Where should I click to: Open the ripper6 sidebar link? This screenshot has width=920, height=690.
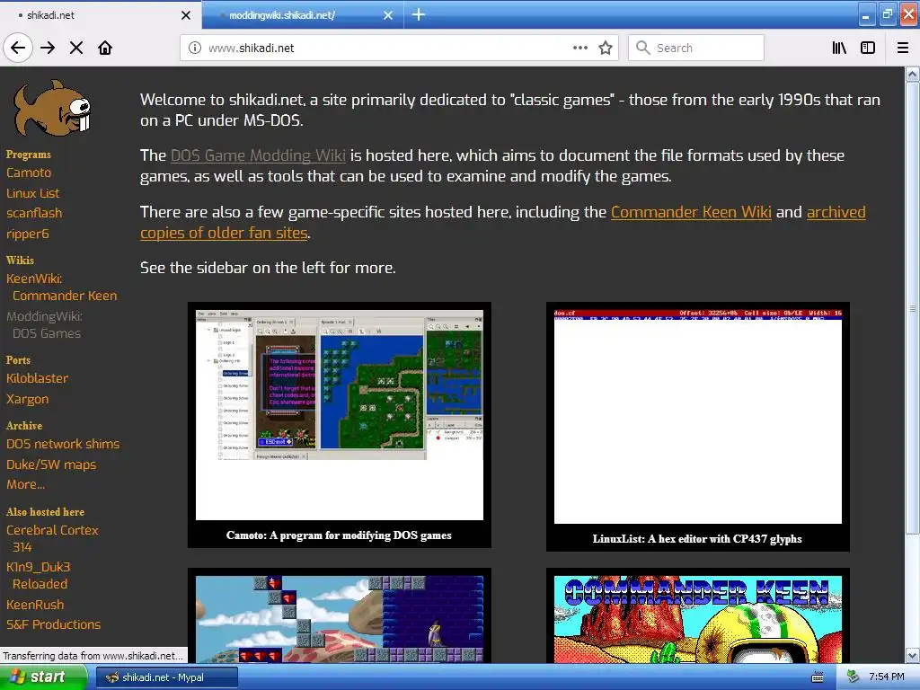pyautogui.click(x=28, y=234)
